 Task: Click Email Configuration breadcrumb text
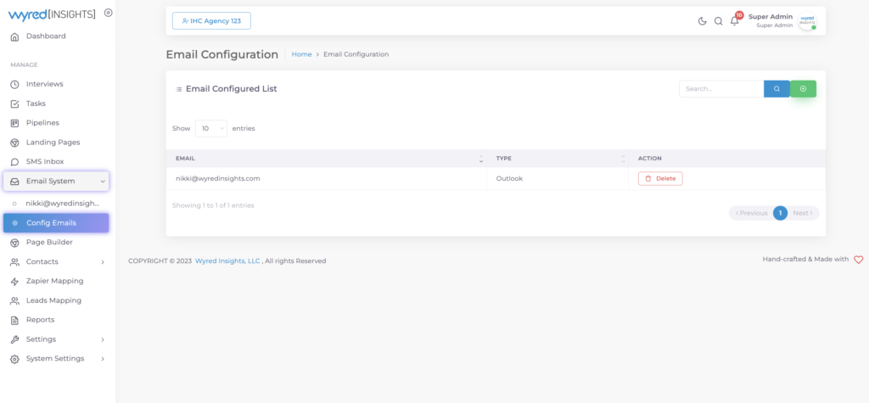point(356,54)
